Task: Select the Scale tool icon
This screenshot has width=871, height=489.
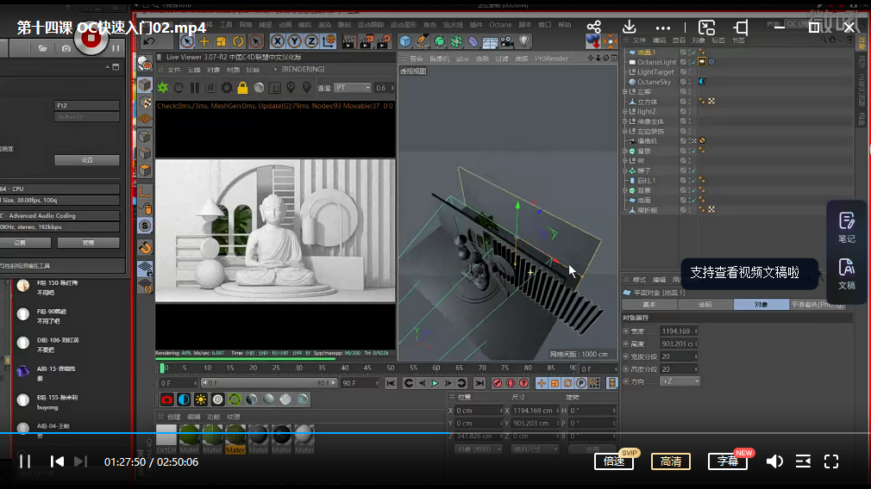Action: coord(221,41)
